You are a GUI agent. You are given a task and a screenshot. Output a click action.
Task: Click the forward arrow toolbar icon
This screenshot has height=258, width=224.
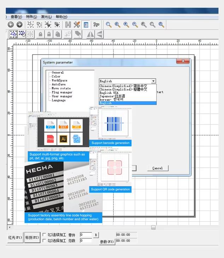point(19,25)
